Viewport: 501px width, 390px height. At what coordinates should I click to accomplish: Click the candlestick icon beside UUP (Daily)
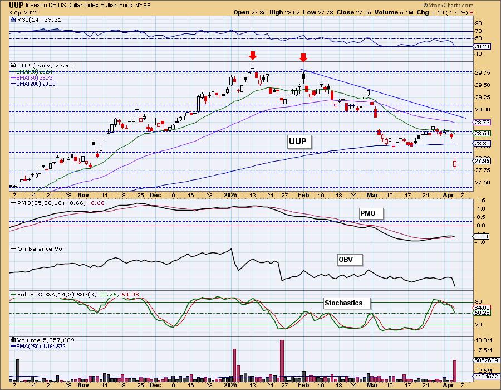[13, 65]
